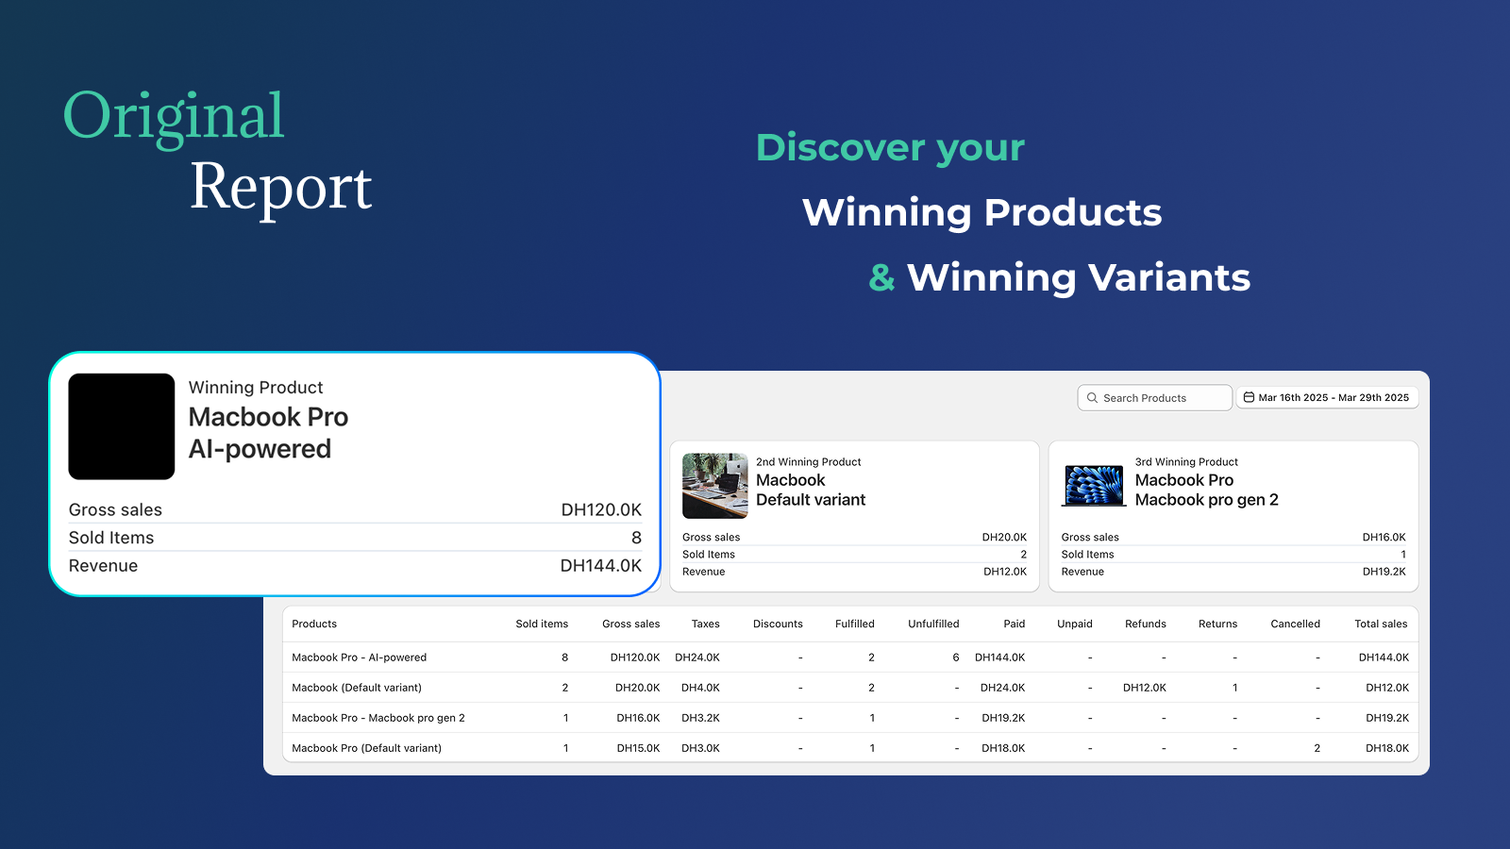The width and height of the screenshot is (1510, 849).
Task: Click the black Winning Product thumbnail
Action: click(122, 426)
